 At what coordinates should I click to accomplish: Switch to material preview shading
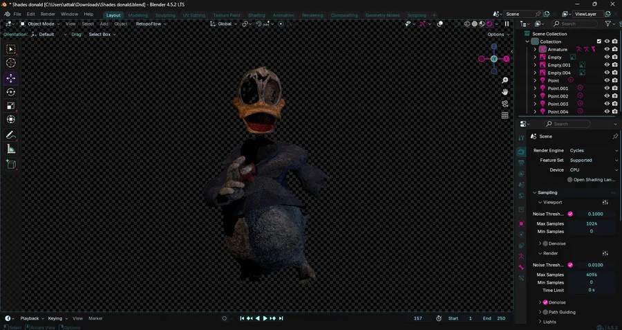click(x=482, y=24)
